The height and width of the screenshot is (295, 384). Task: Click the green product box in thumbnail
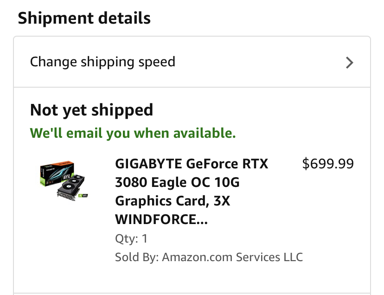click(x=56, y=173)
